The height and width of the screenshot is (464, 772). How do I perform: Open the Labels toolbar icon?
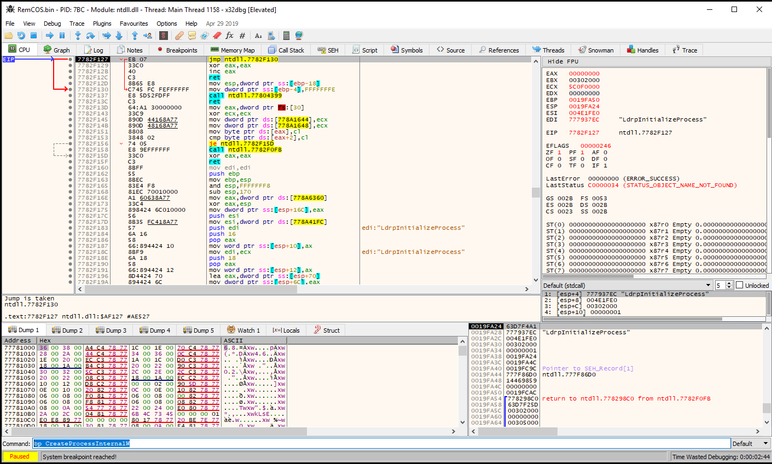(x=204, y=36)
